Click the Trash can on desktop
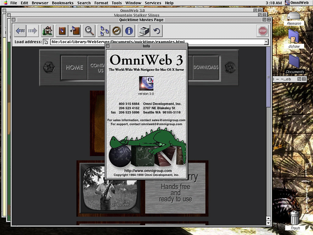This screenshot has width=313, height=235. pyautogui.click(x=295, y=220)
